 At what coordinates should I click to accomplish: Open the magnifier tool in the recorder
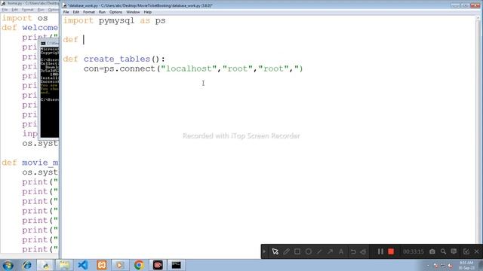[443, 251]
